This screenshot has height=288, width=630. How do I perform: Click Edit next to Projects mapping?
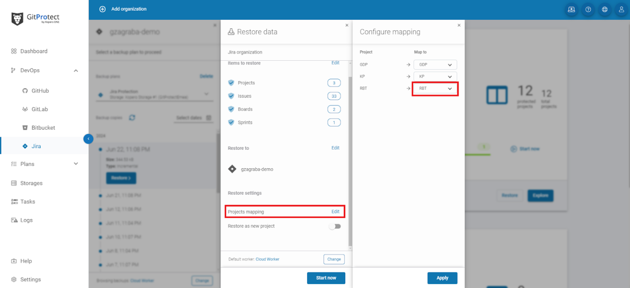click(x=336, y=212)
